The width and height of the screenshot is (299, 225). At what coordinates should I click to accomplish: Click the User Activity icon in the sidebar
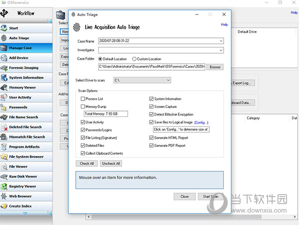pyautogui.click(x=4, y=98)
